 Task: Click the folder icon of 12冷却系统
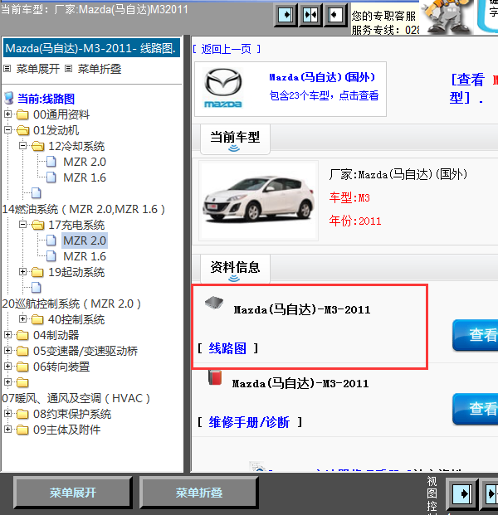(38, 146)
